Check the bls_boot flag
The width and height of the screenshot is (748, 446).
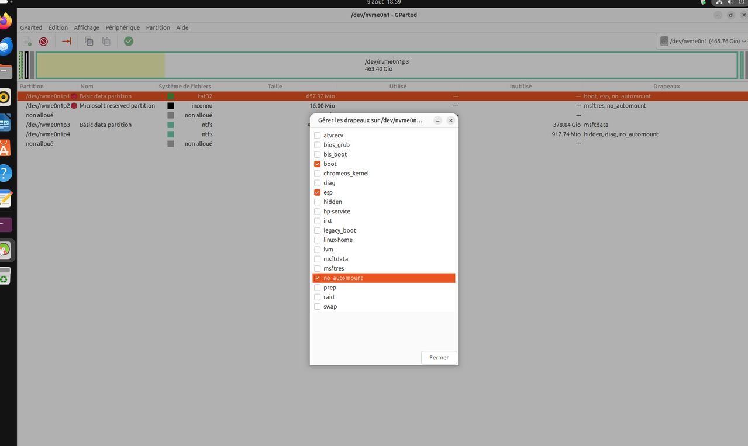click(x=318, y=154)
